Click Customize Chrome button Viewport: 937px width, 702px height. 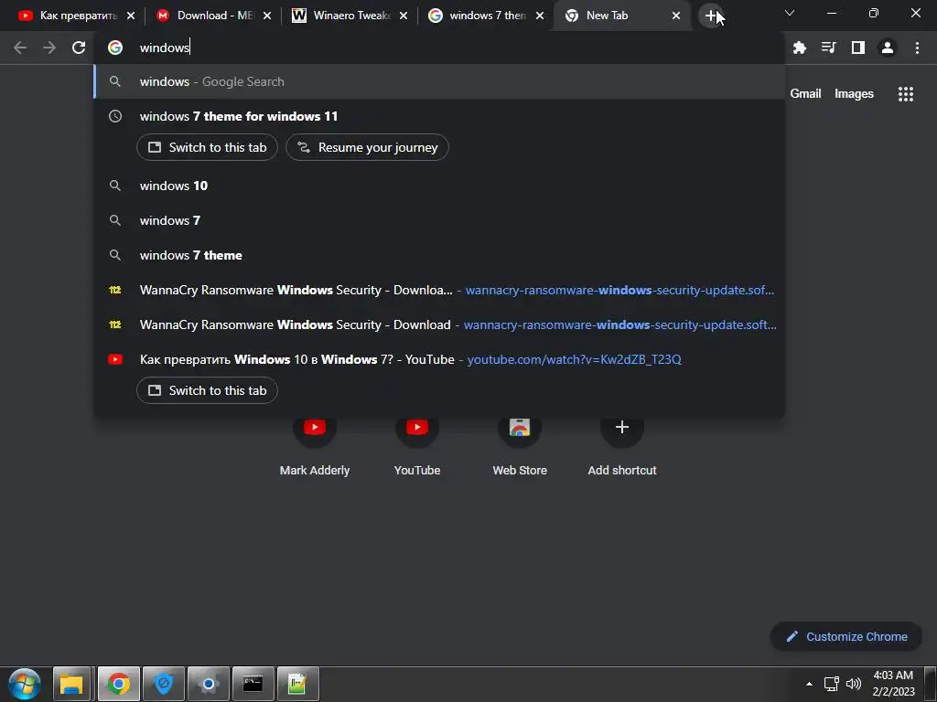(x=846, y=636)
